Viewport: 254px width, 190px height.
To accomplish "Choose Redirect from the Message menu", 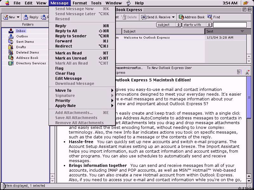I will pyautogui.click(x=82, y=46).
